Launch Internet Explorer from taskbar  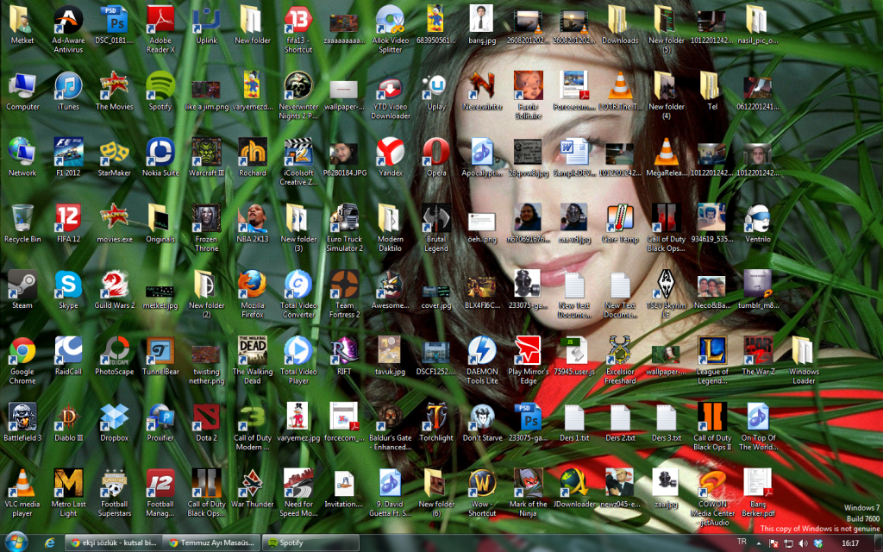point(49,543)
